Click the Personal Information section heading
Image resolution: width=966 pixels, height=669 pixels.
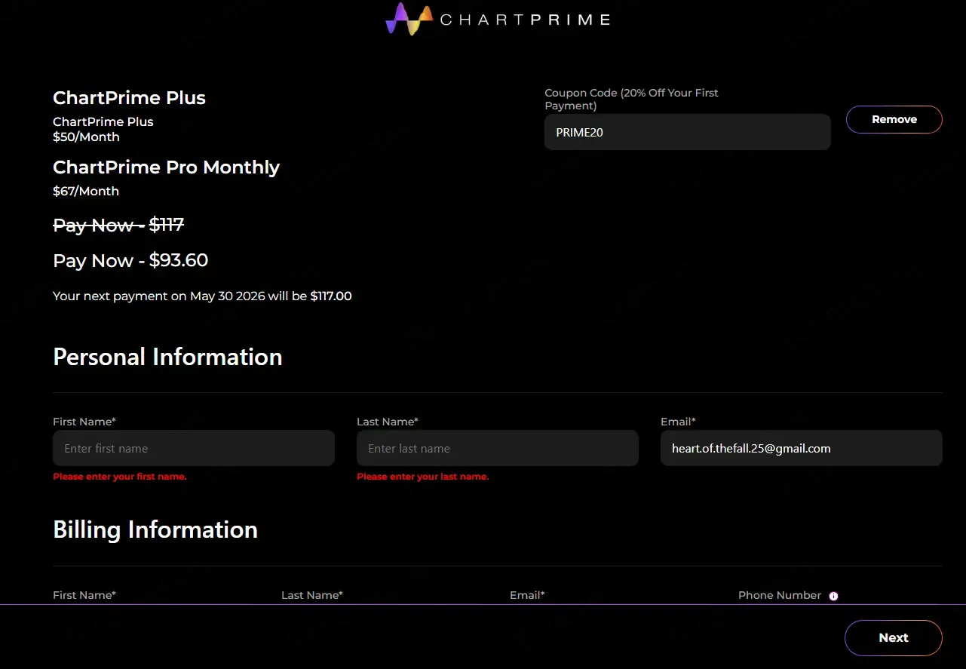[167, 357]
